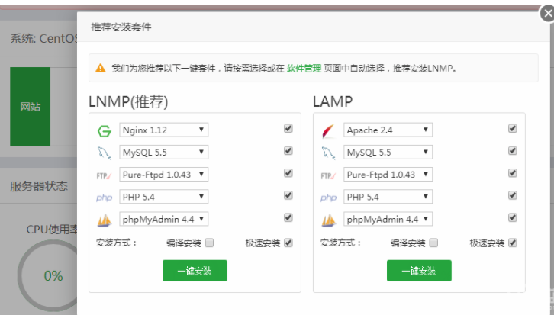The height and width of the screenshot is (315, 554).
Task: Click the green 网站 tile in background page
Action: [x=30, y=107]
